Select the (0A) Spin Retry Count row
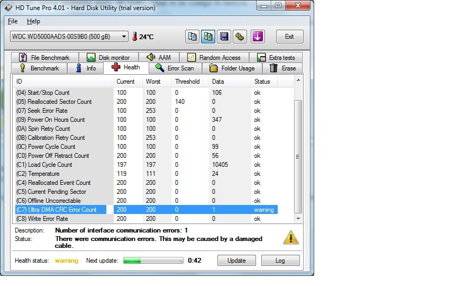Screen dimensions: 457x286 146,129
